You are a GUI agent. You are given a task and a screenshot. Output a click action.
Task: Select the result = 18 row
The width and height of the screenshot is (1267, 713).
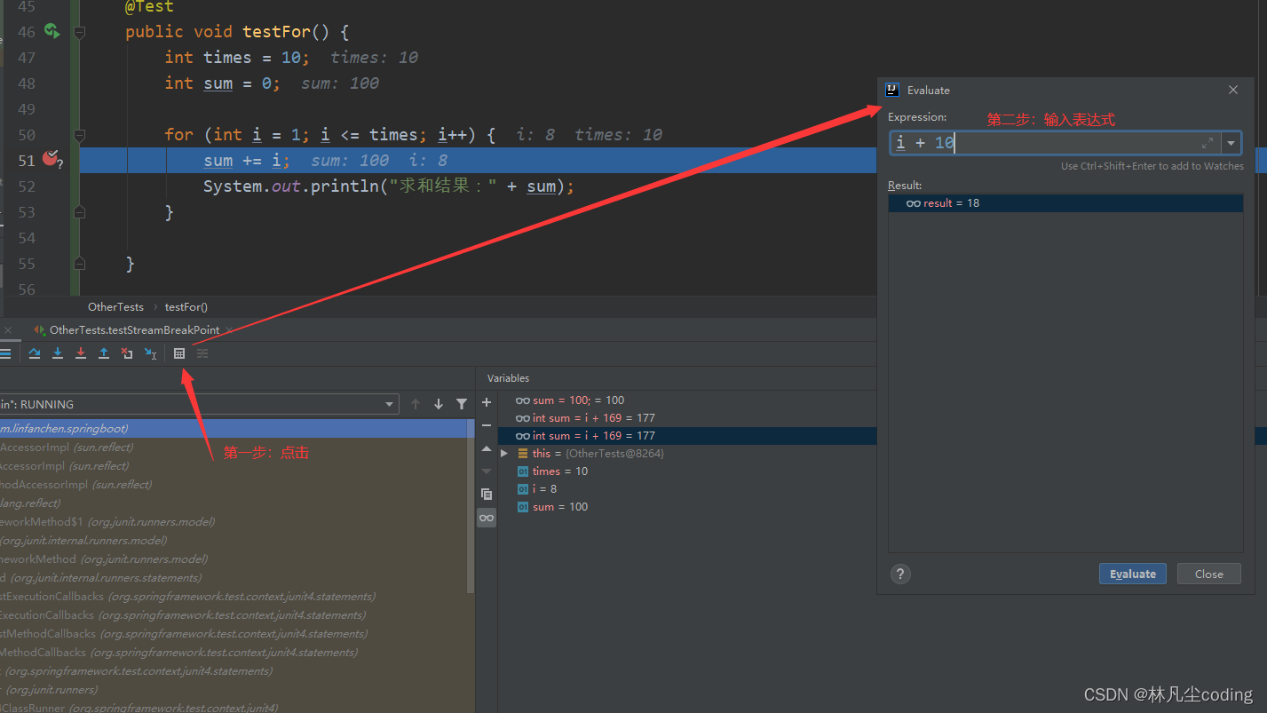[1065, 203]
